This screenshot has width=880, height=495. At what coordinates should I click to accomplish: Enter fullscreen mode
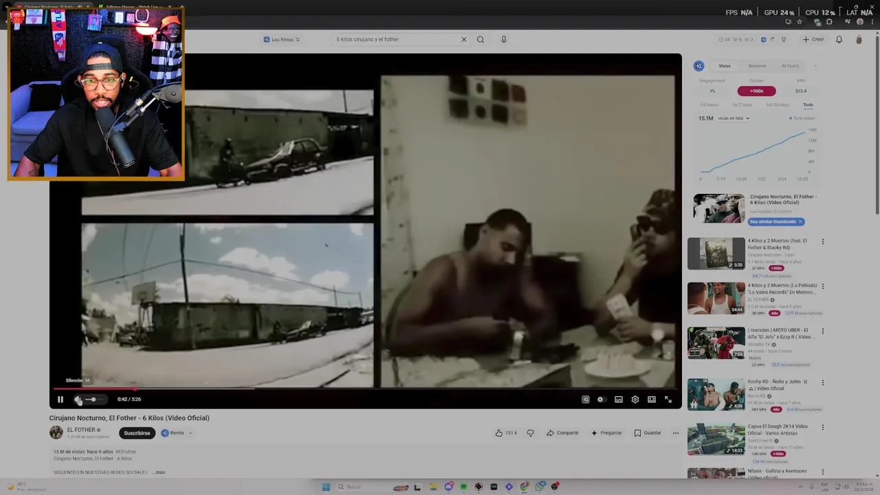tap(668, 399)
